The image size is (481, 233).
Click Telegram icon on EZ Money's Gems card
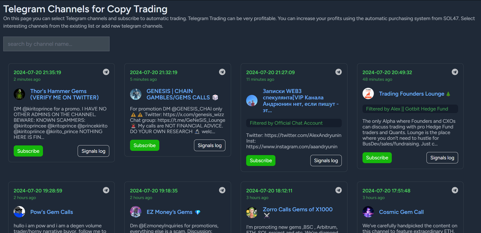[x=222, y=190]
